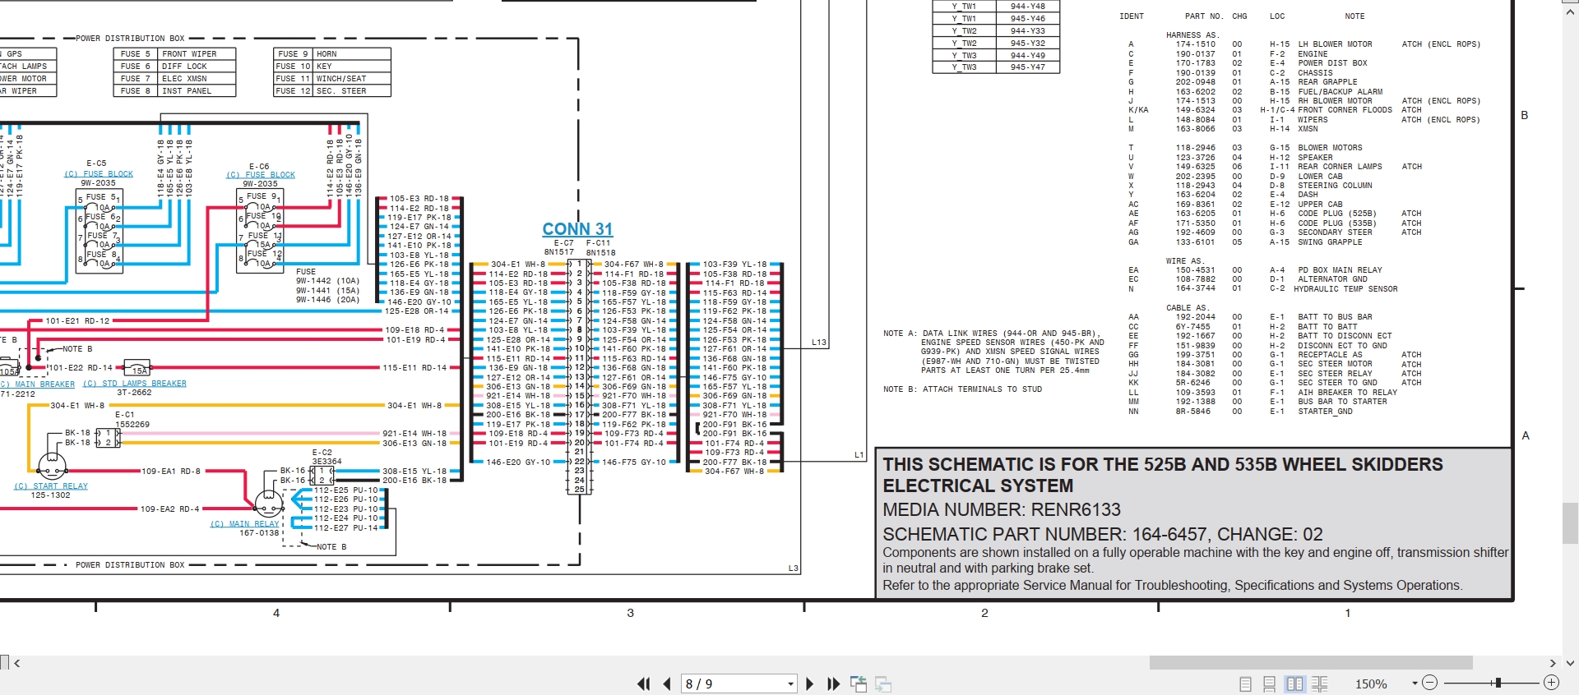Go to the next page
1579x695 pixels.
(x=809, y=683)
